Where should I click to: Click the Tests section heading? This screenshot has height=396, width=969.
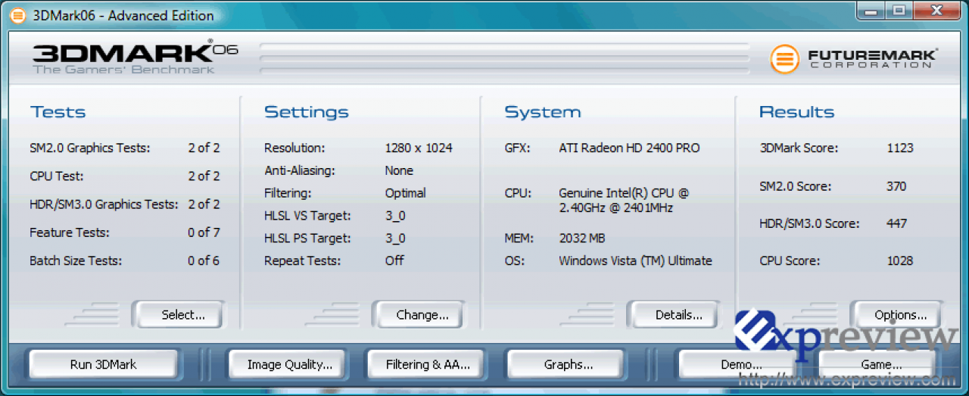coord(58,112)
